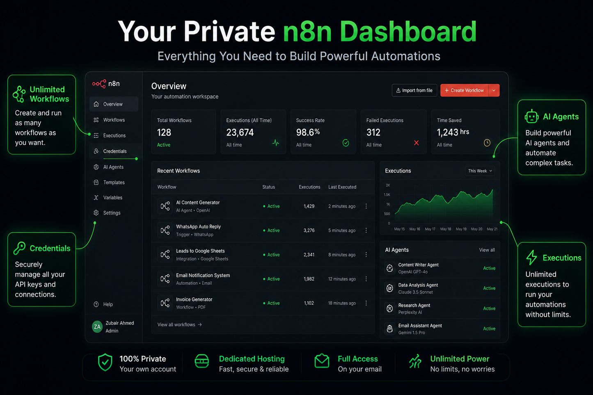Open Help at the sidebar bottom

[x=103, y=304]
